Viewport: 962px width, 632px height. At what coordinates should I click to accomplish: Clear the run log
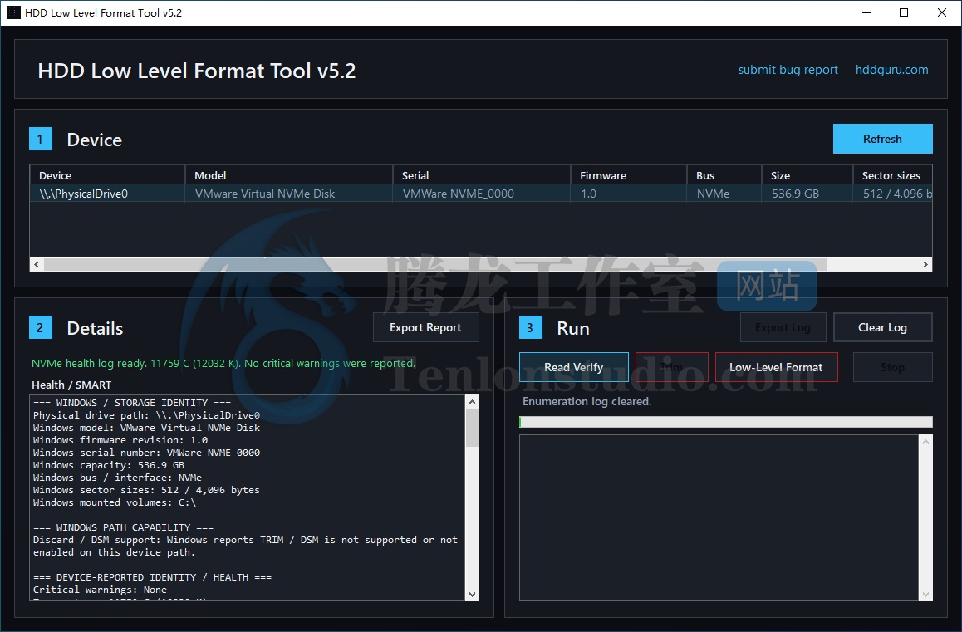point(882,327)
